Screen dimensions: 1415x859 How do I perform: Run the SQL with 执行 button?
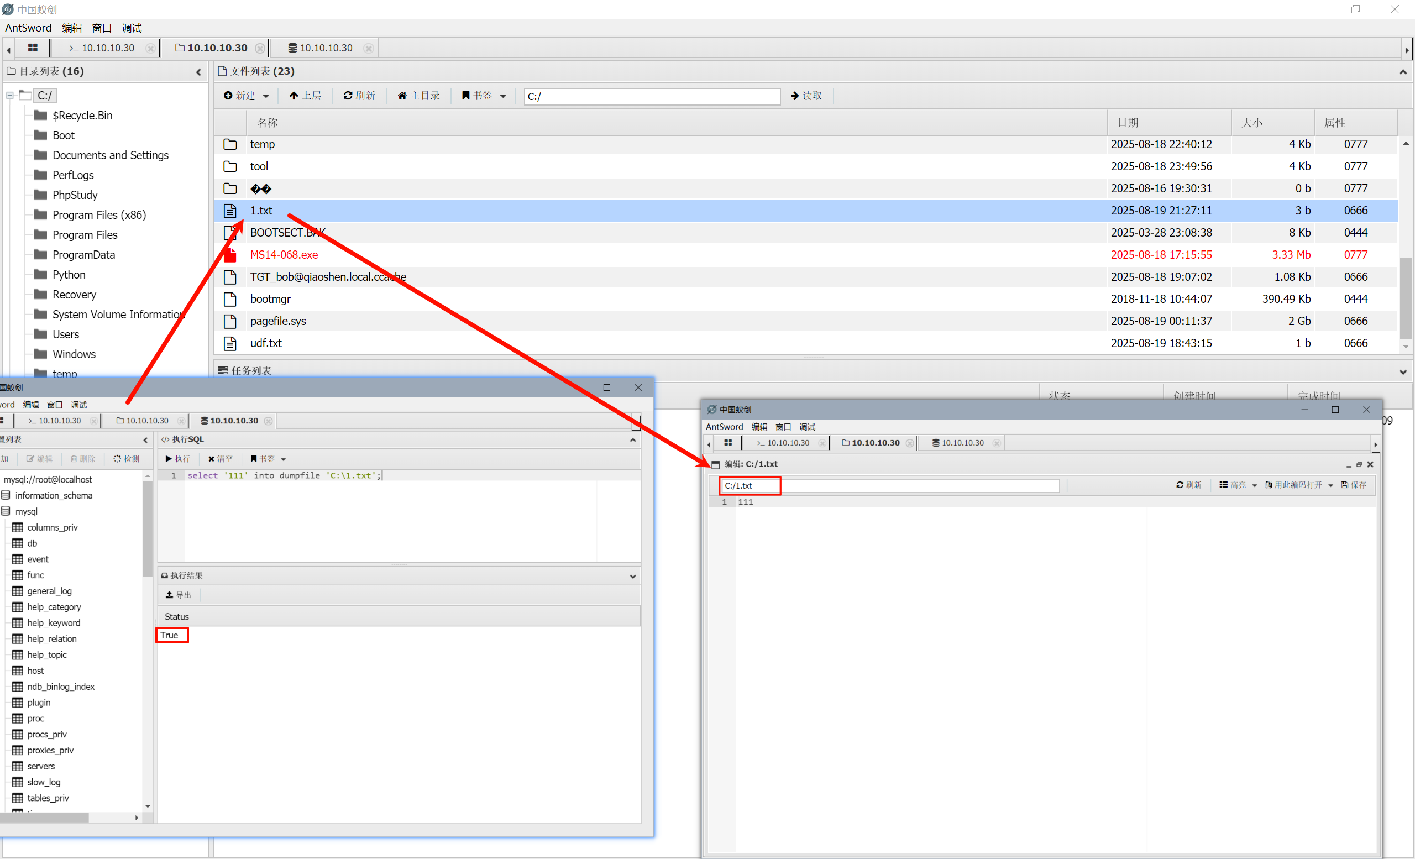(178, 458)
